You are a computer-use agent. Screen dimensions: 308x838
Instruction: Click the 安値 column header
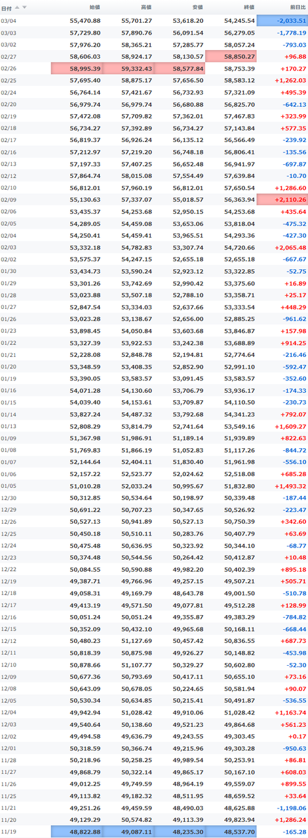(x=198, y=7)
